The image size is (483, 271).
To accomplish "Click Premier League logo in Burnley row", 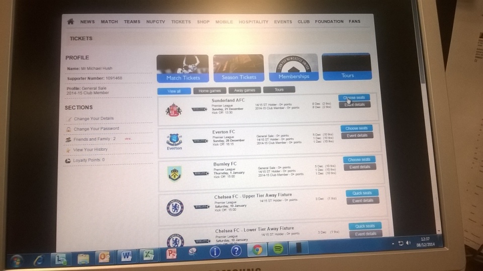I will tap(201, 173).
